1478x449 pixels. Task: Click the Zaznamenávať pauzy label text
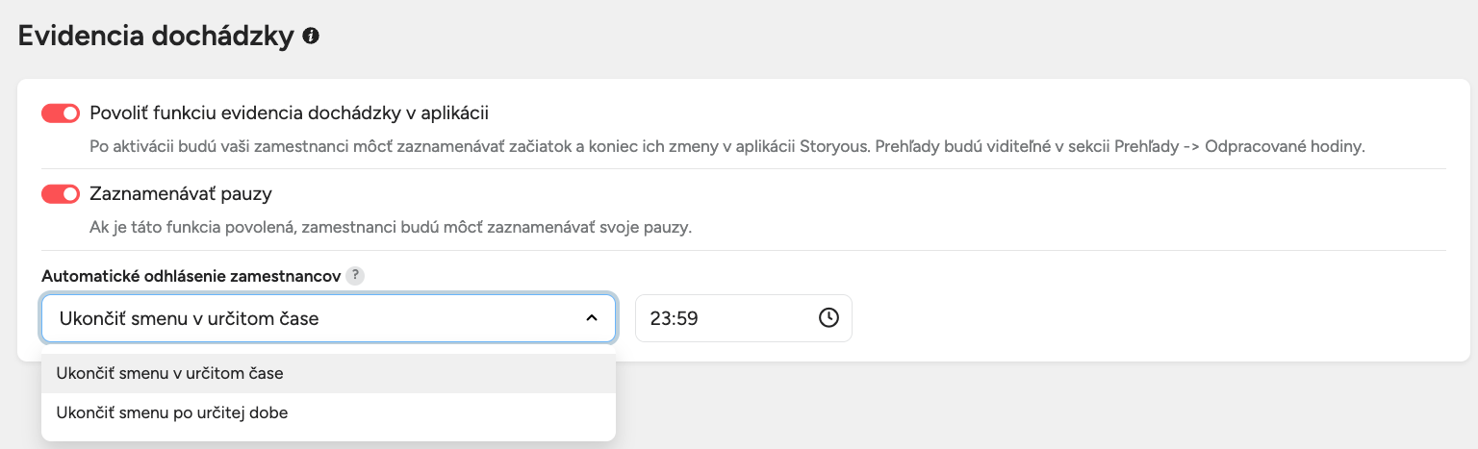[181, 194]
